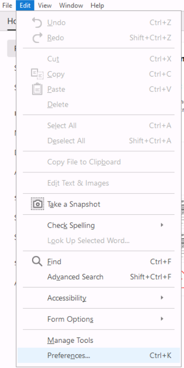Click the Check Spelling menu label
The width and height of the screenshot is (184, 368).
71,225
